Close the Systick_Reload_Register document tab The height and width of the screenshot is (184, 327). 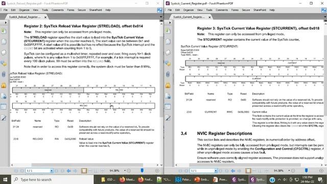[45, 17]
